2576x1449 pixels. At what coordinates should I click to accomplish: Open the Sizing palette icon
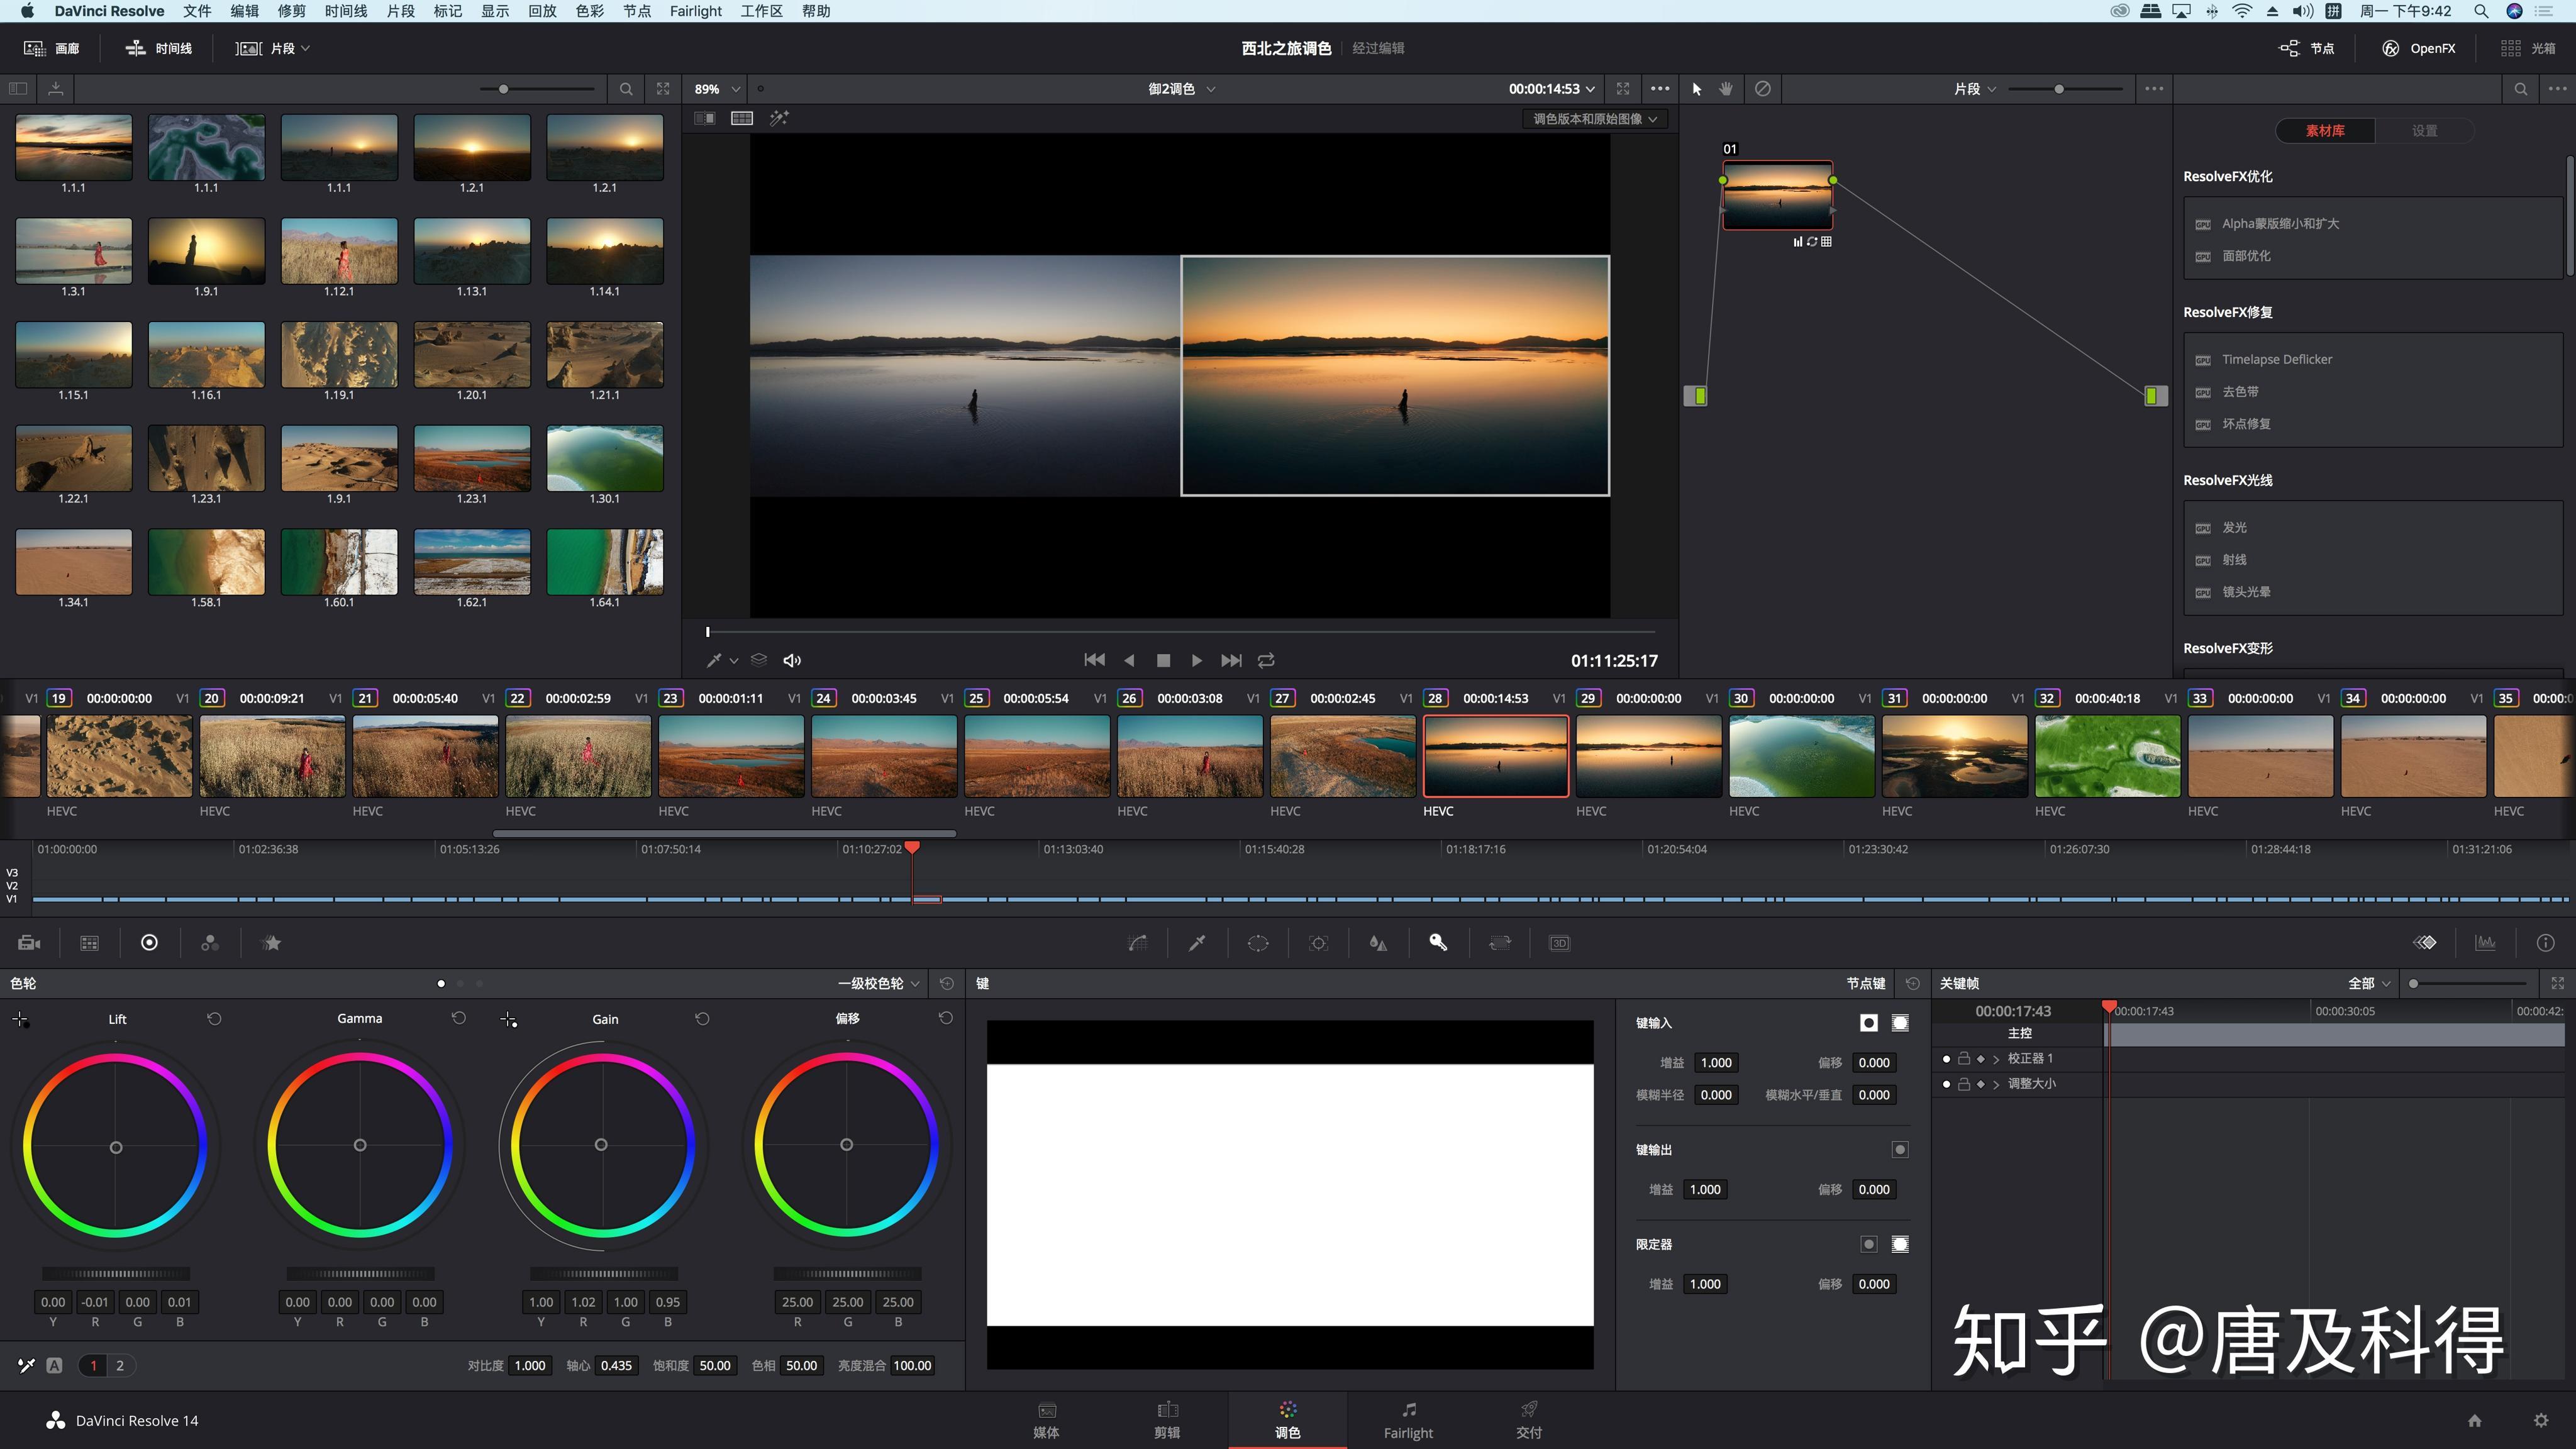1499,943
